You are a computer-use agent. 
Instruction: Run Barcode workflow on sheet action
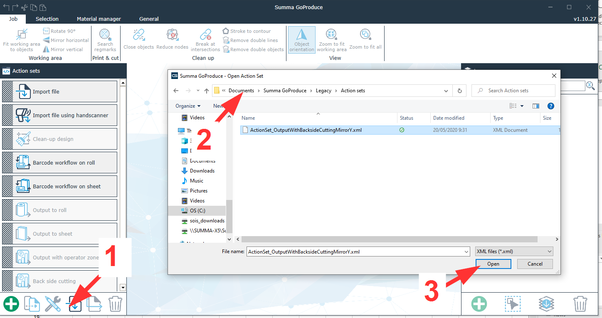[x=59, y=186]
